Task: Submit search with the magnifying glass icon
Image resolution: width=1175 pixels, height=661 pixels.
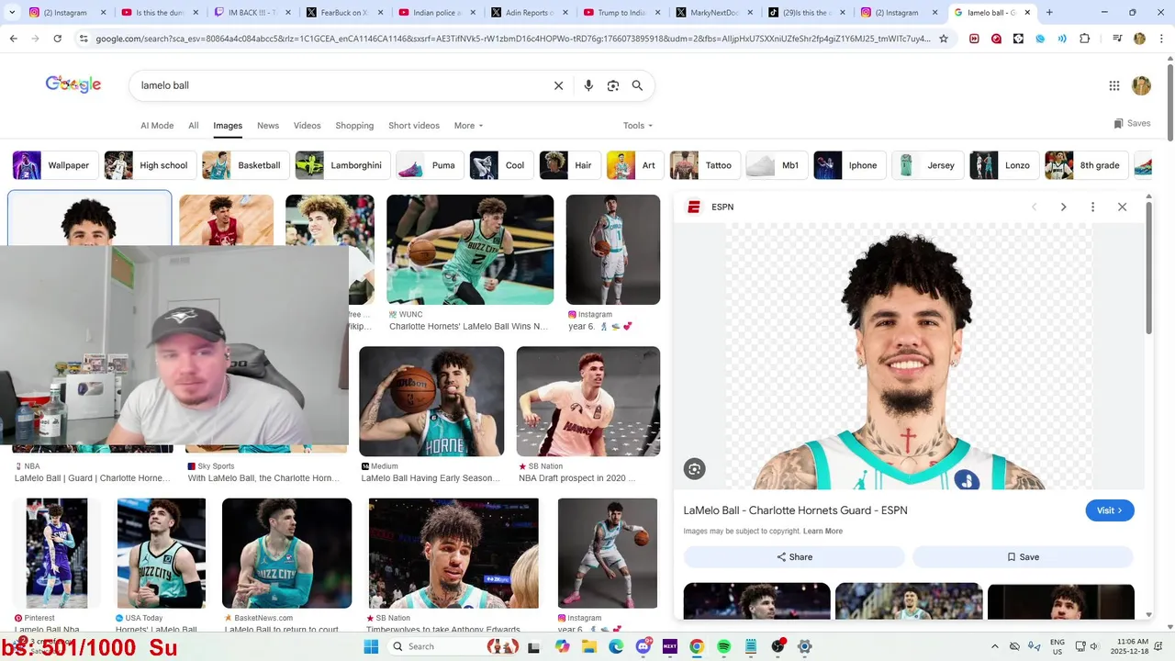Action: (x=637, y=85)
